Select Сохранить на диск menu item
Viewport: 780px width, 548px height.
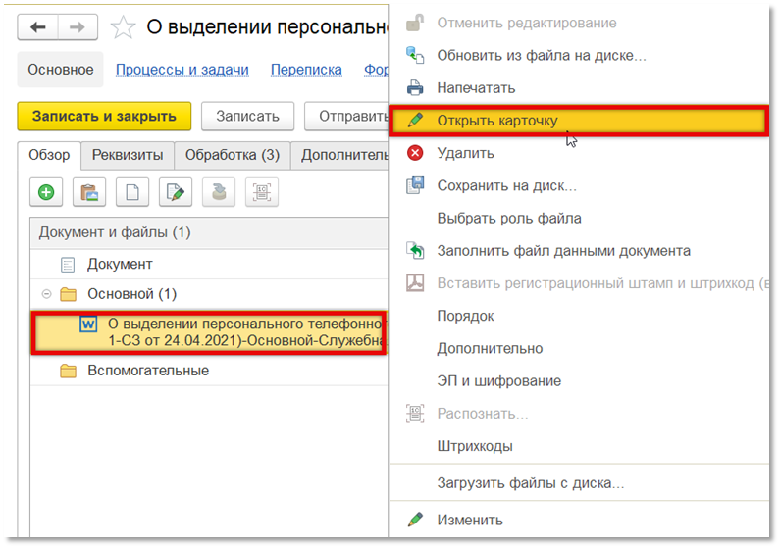tap(506, 185)
